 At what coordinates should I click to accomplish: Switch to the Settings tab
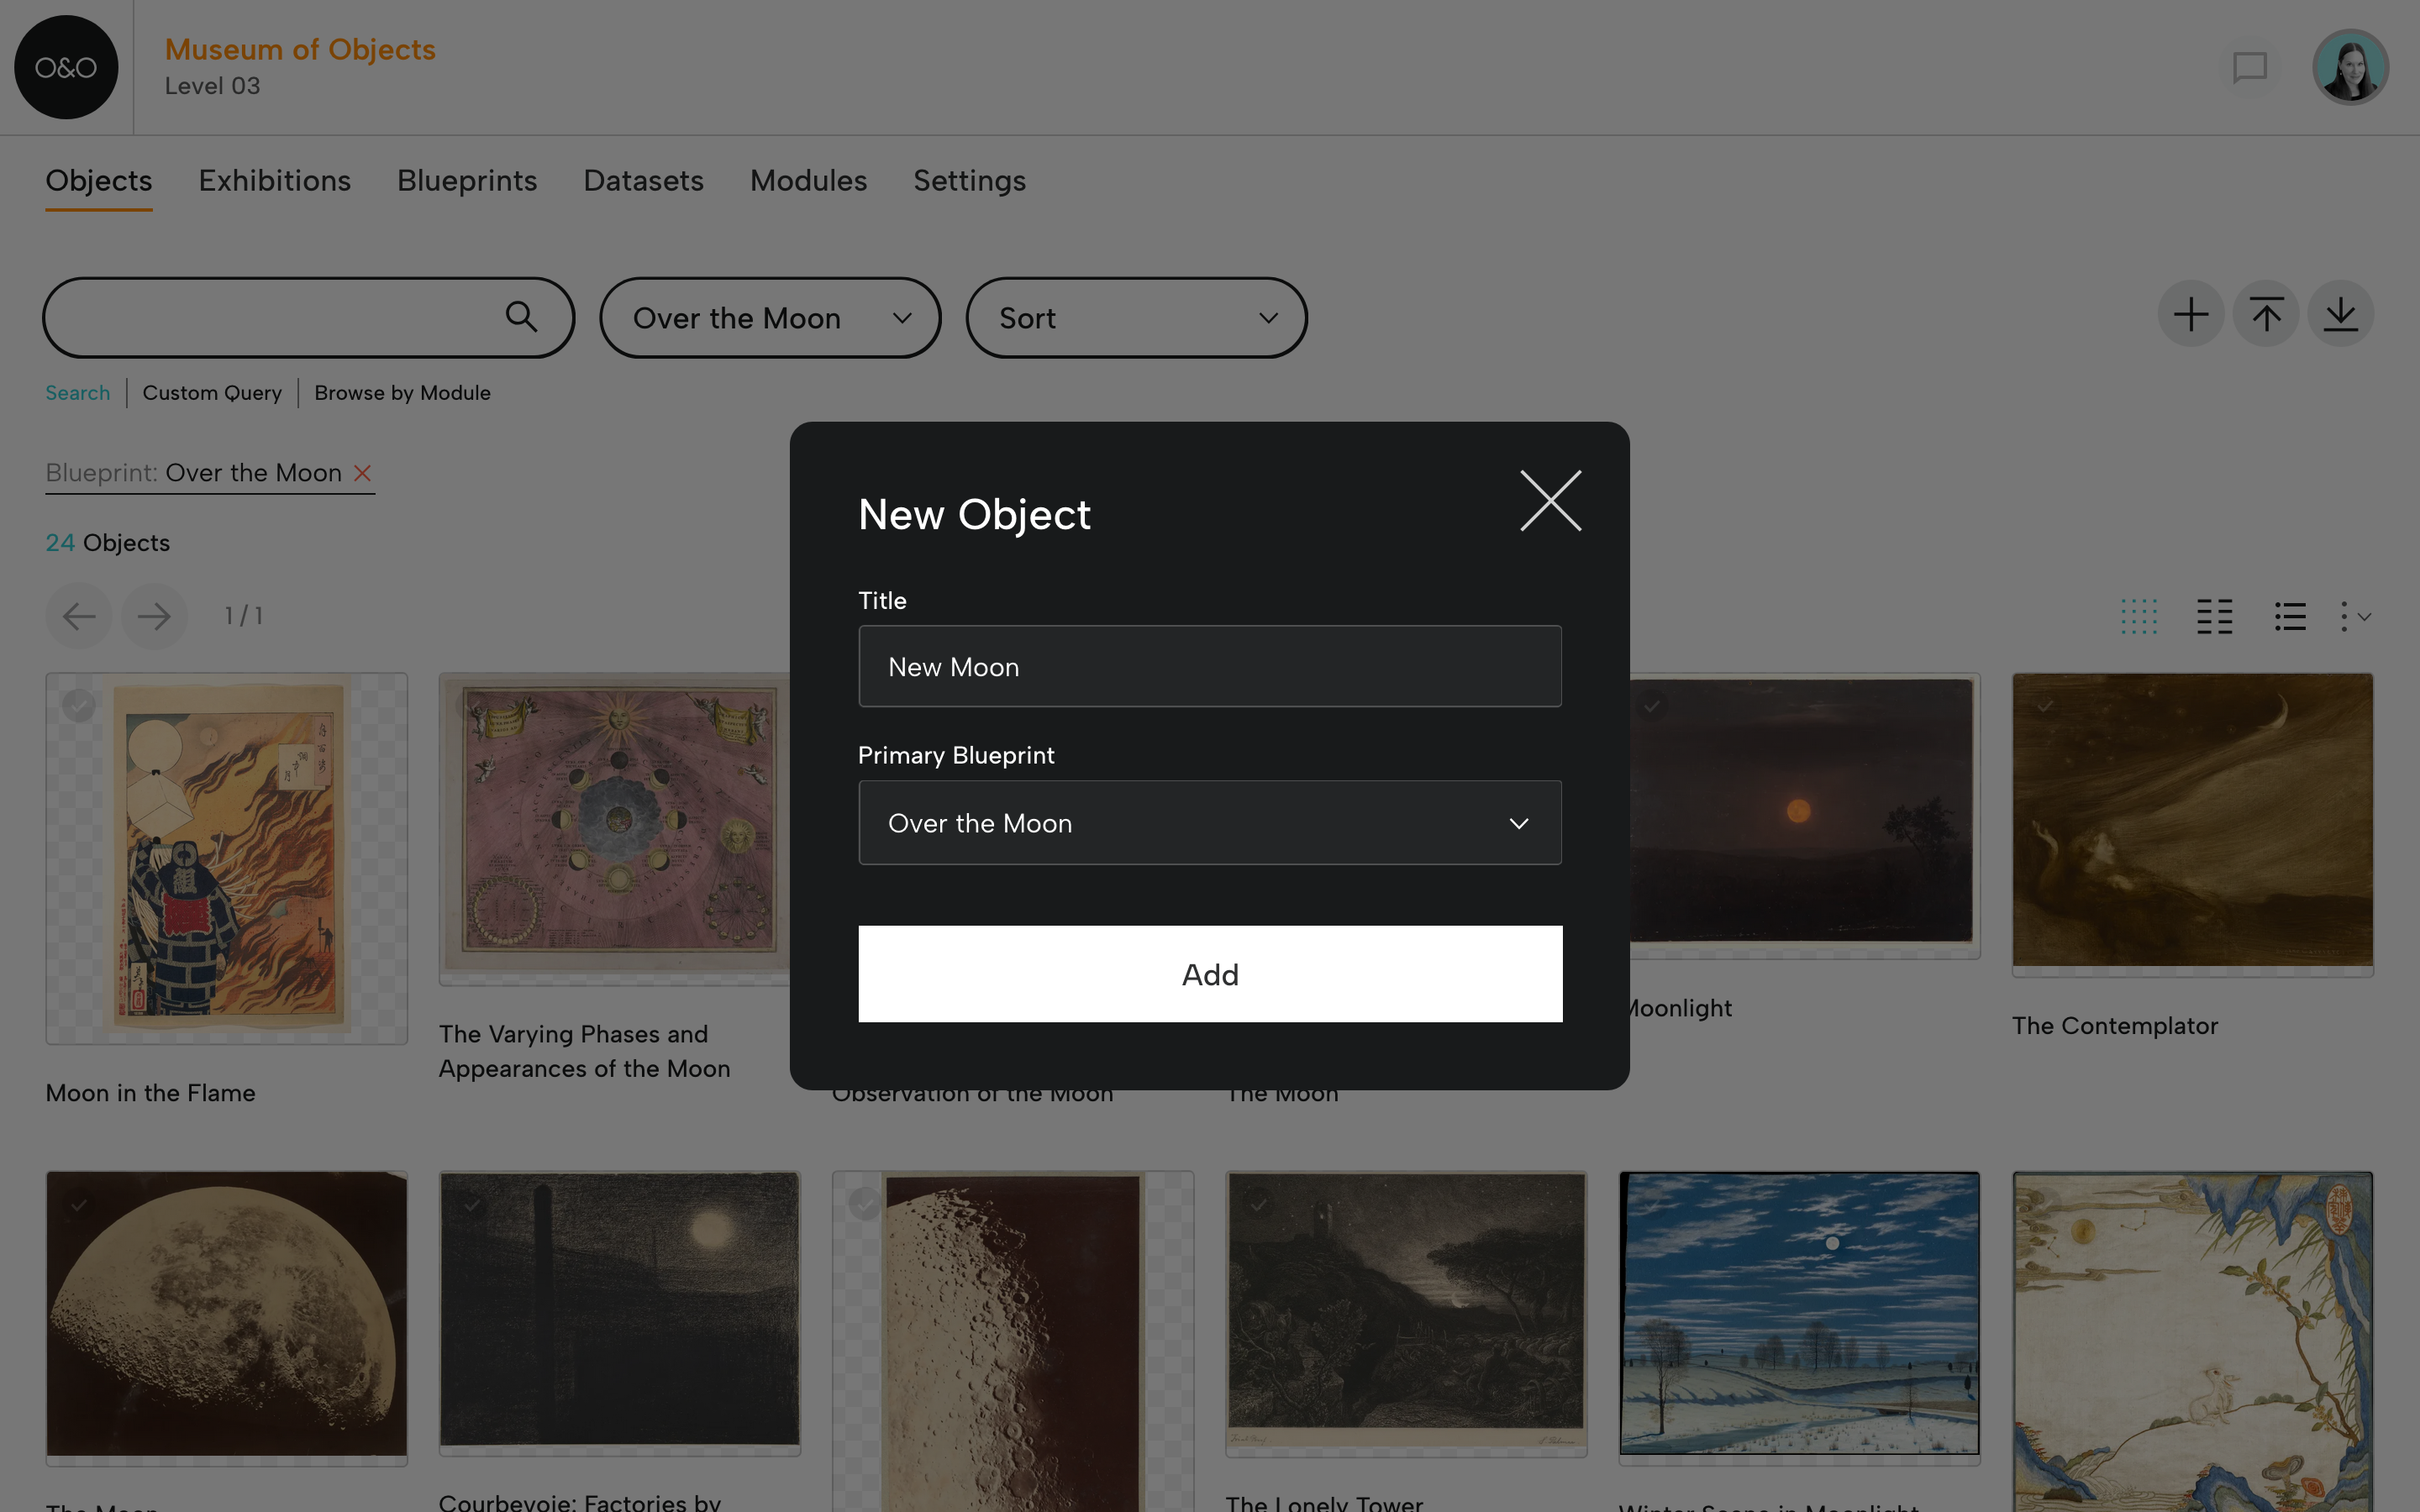tap(969, 181)
